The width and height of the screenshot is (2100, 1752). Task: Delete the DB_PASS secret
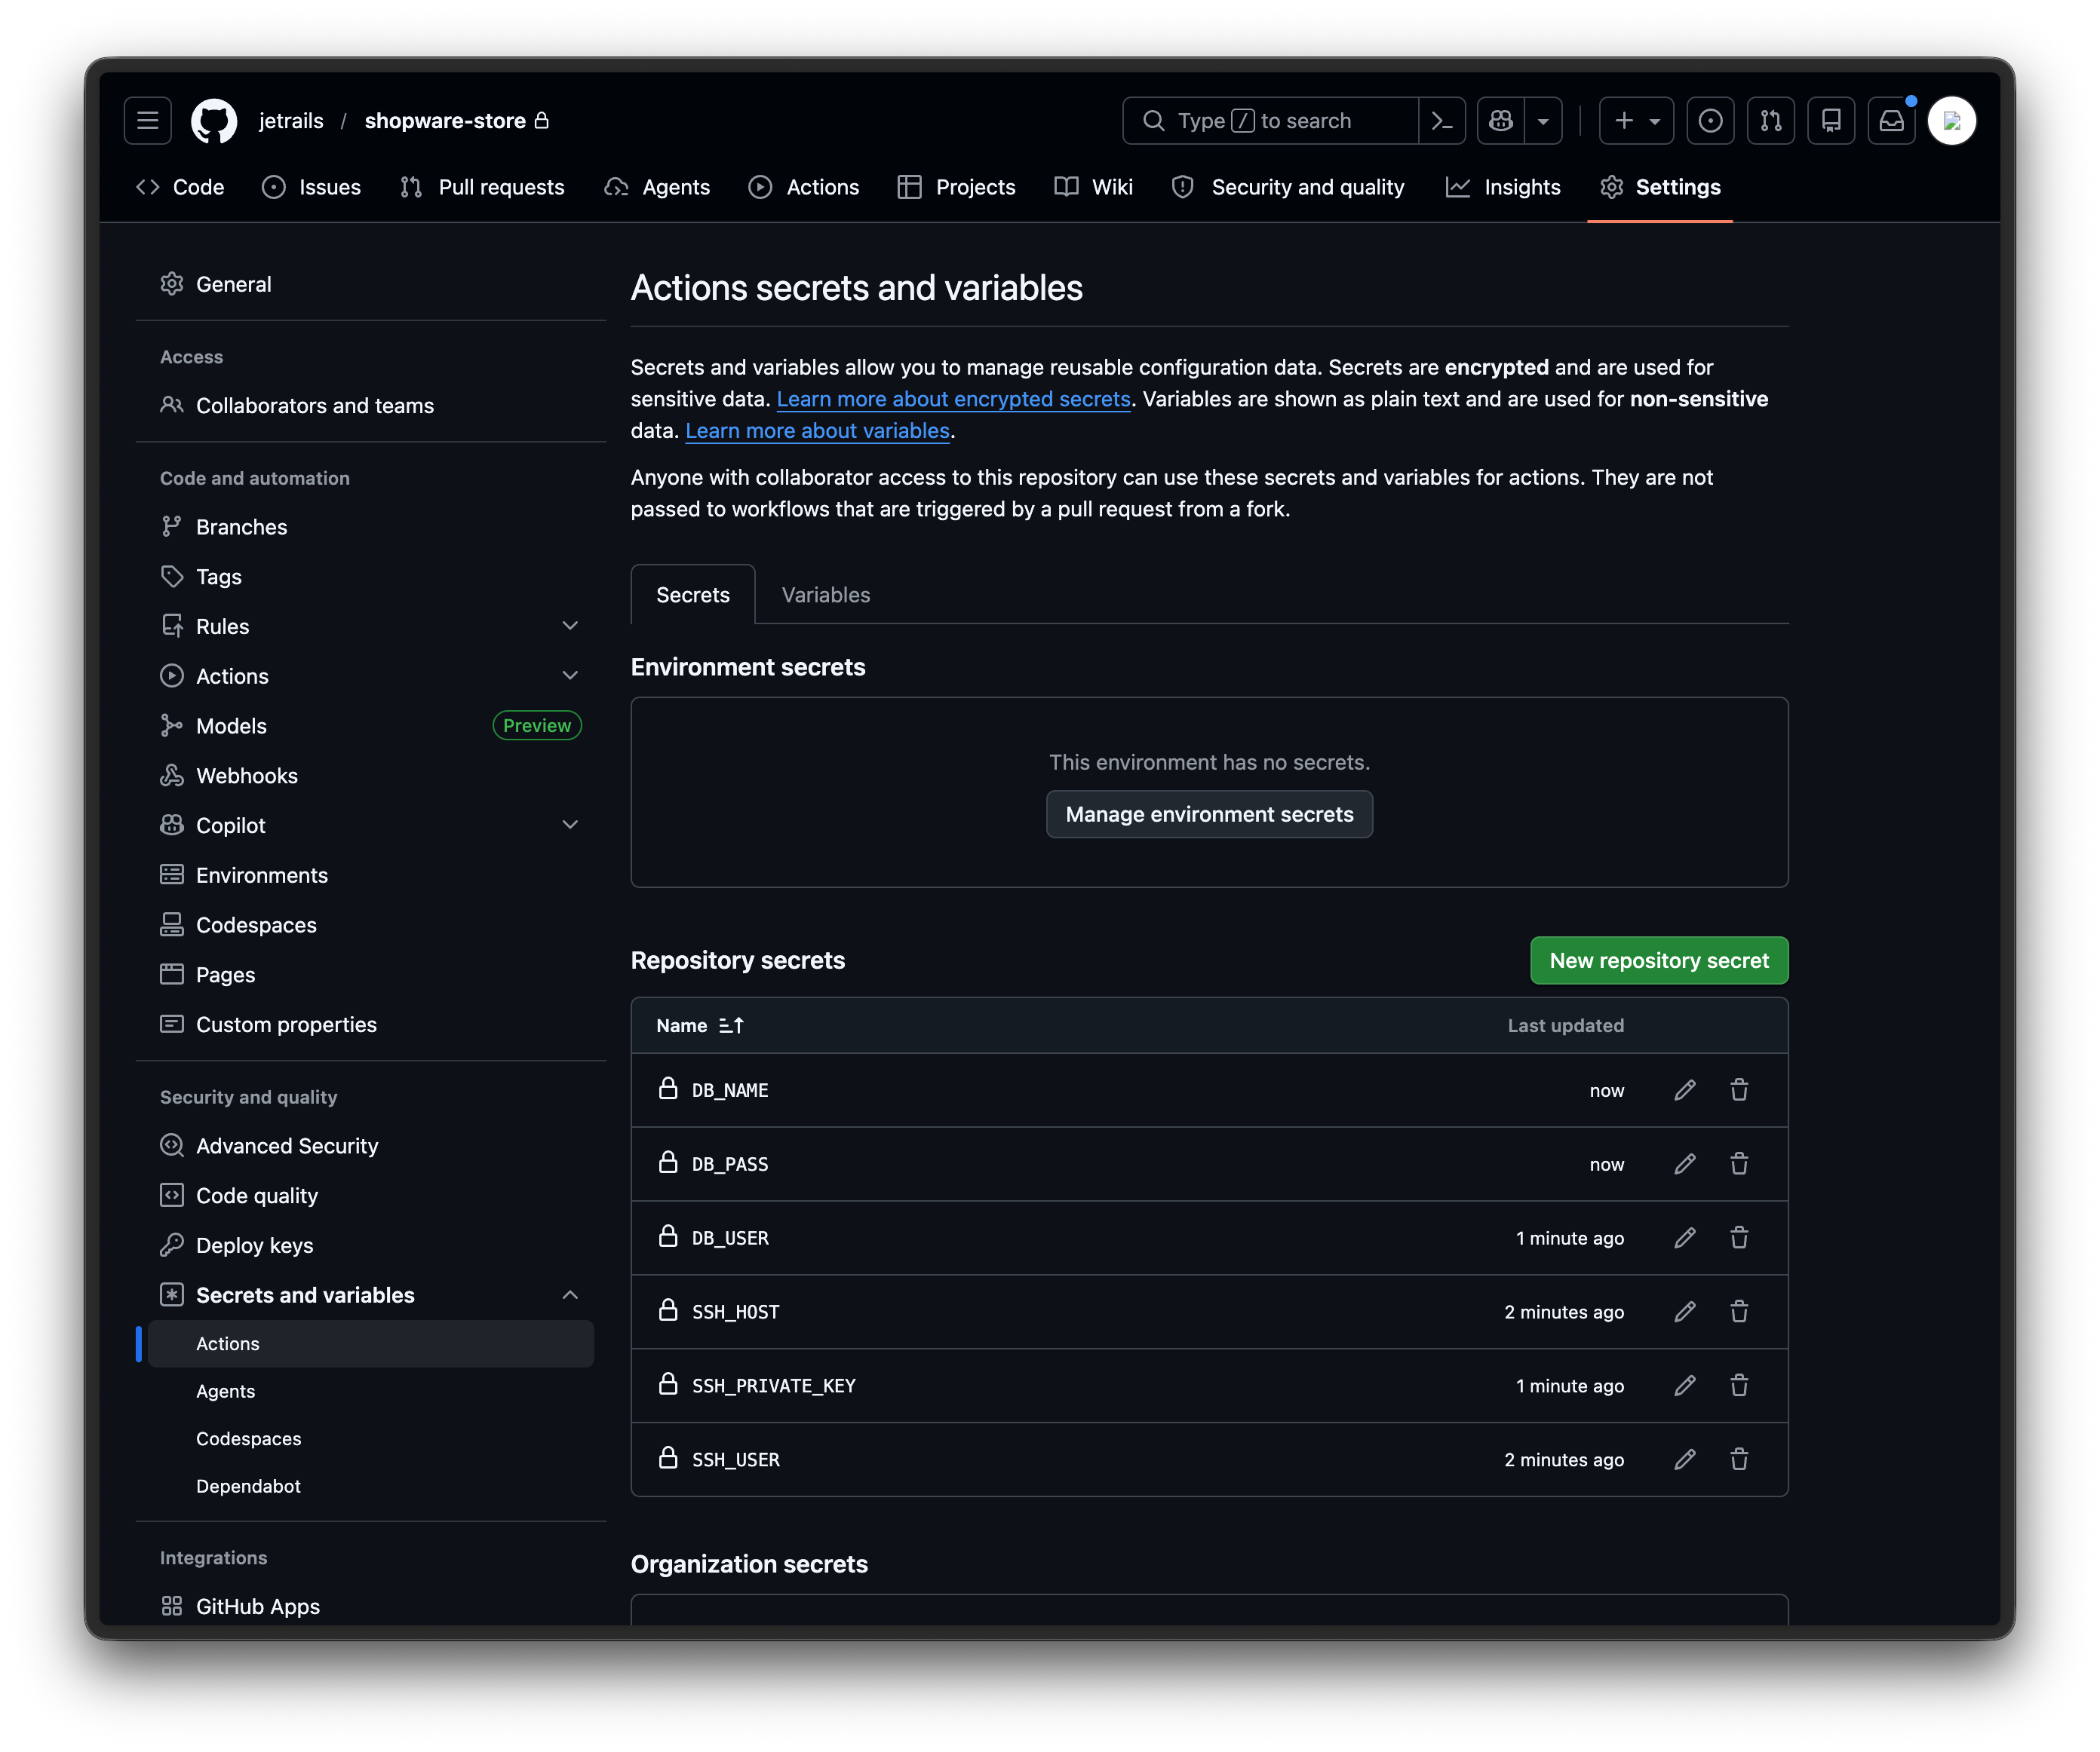click(1739, 1164)
